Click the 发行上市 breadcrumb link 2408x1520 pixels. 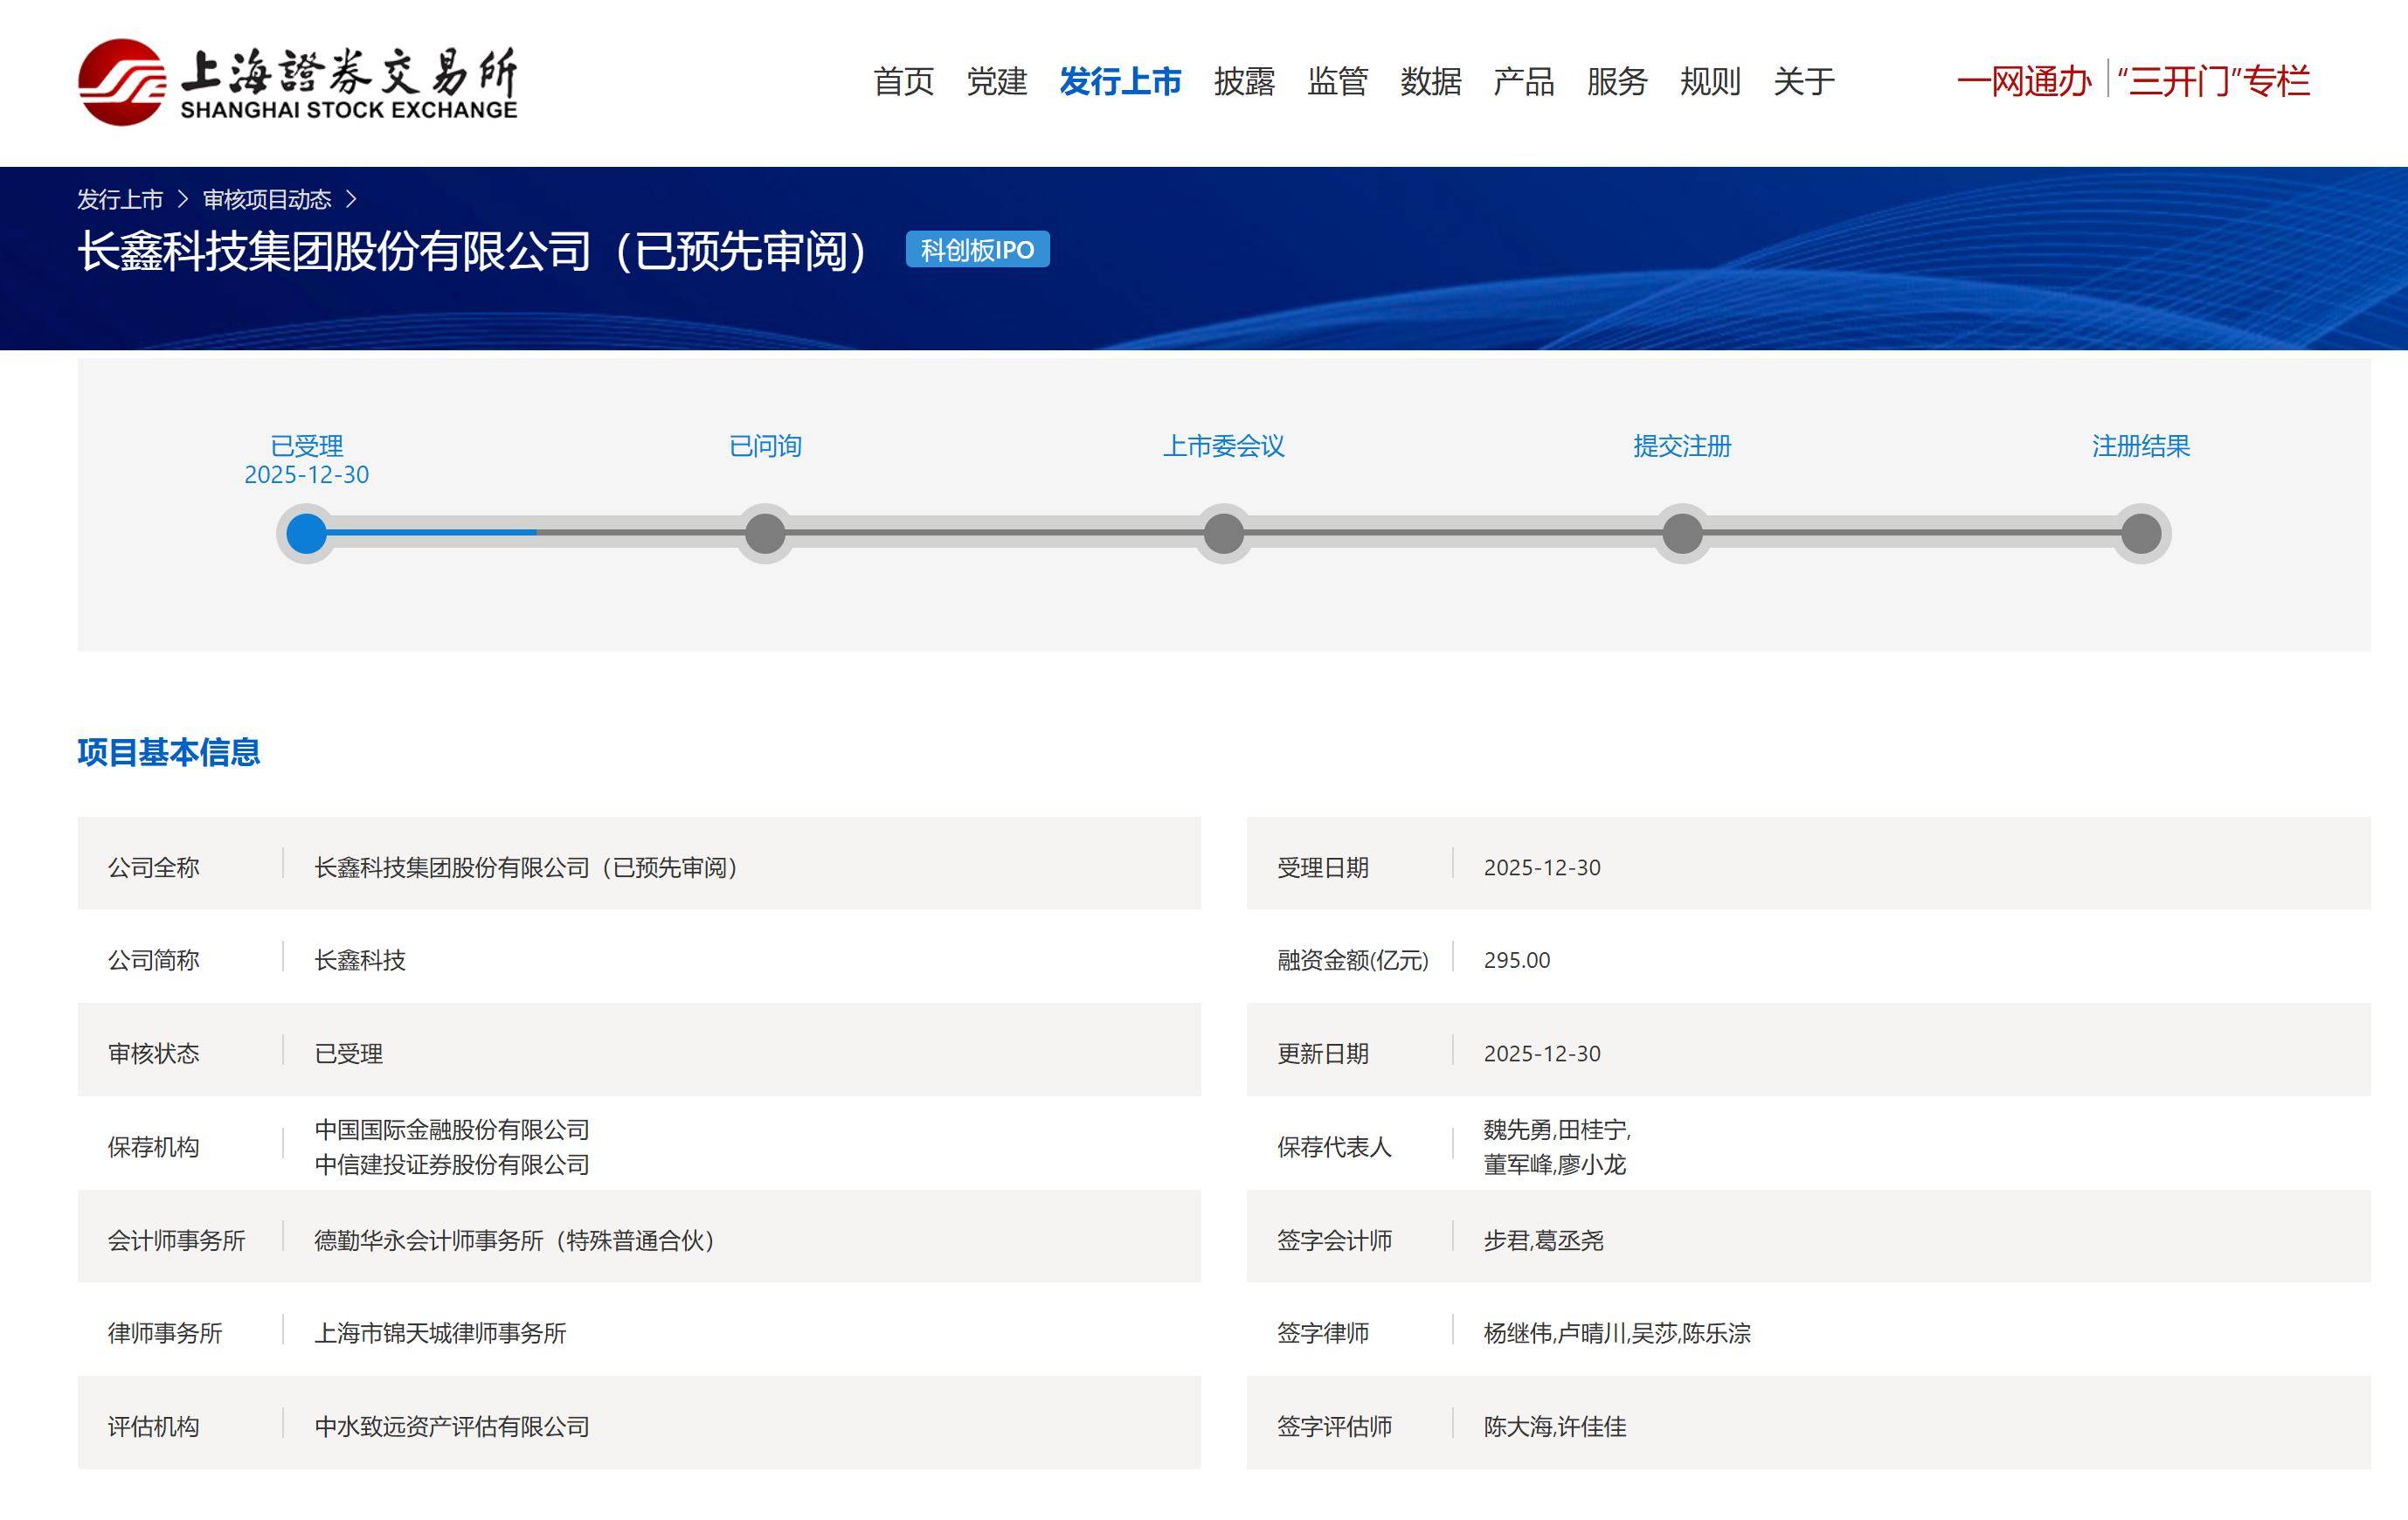coord(120,200)
